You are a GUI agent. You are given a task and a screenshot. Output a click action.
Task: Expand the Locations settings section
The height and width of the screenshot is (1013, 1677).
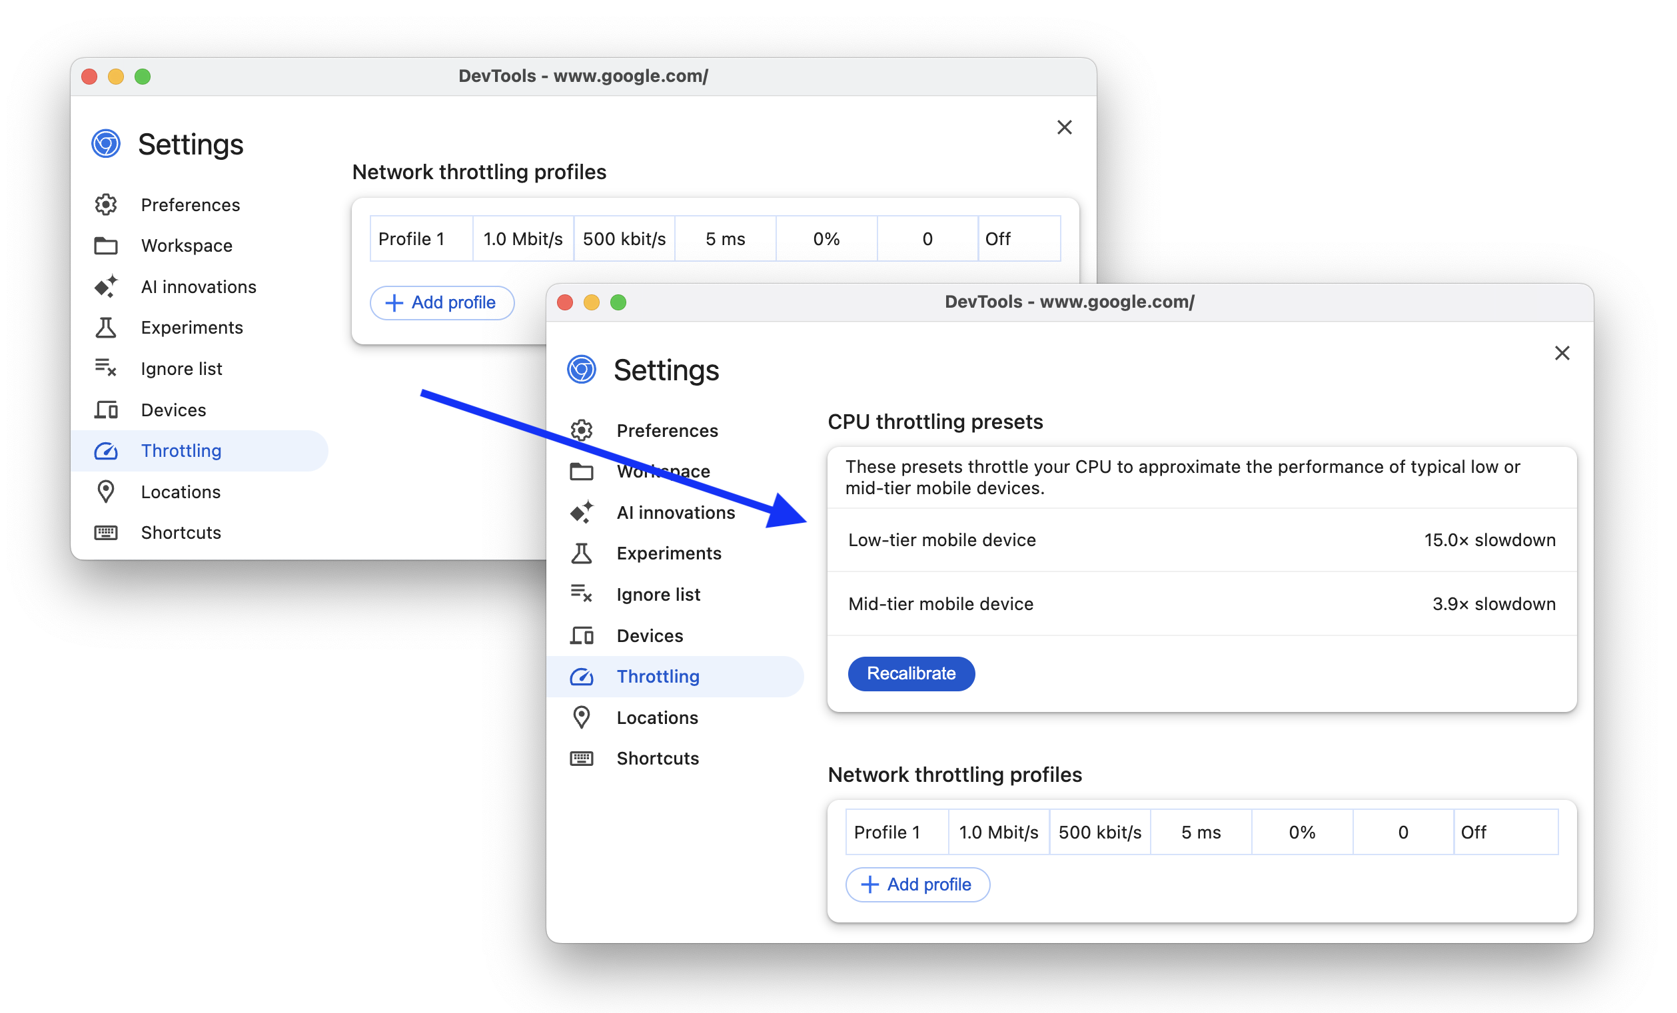(656, 717)
